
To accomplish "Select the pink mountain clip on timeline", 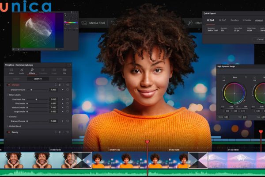I will (236, 160).
